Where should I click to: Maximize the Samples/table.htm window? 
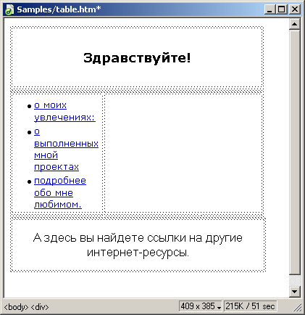pos(281,9)
